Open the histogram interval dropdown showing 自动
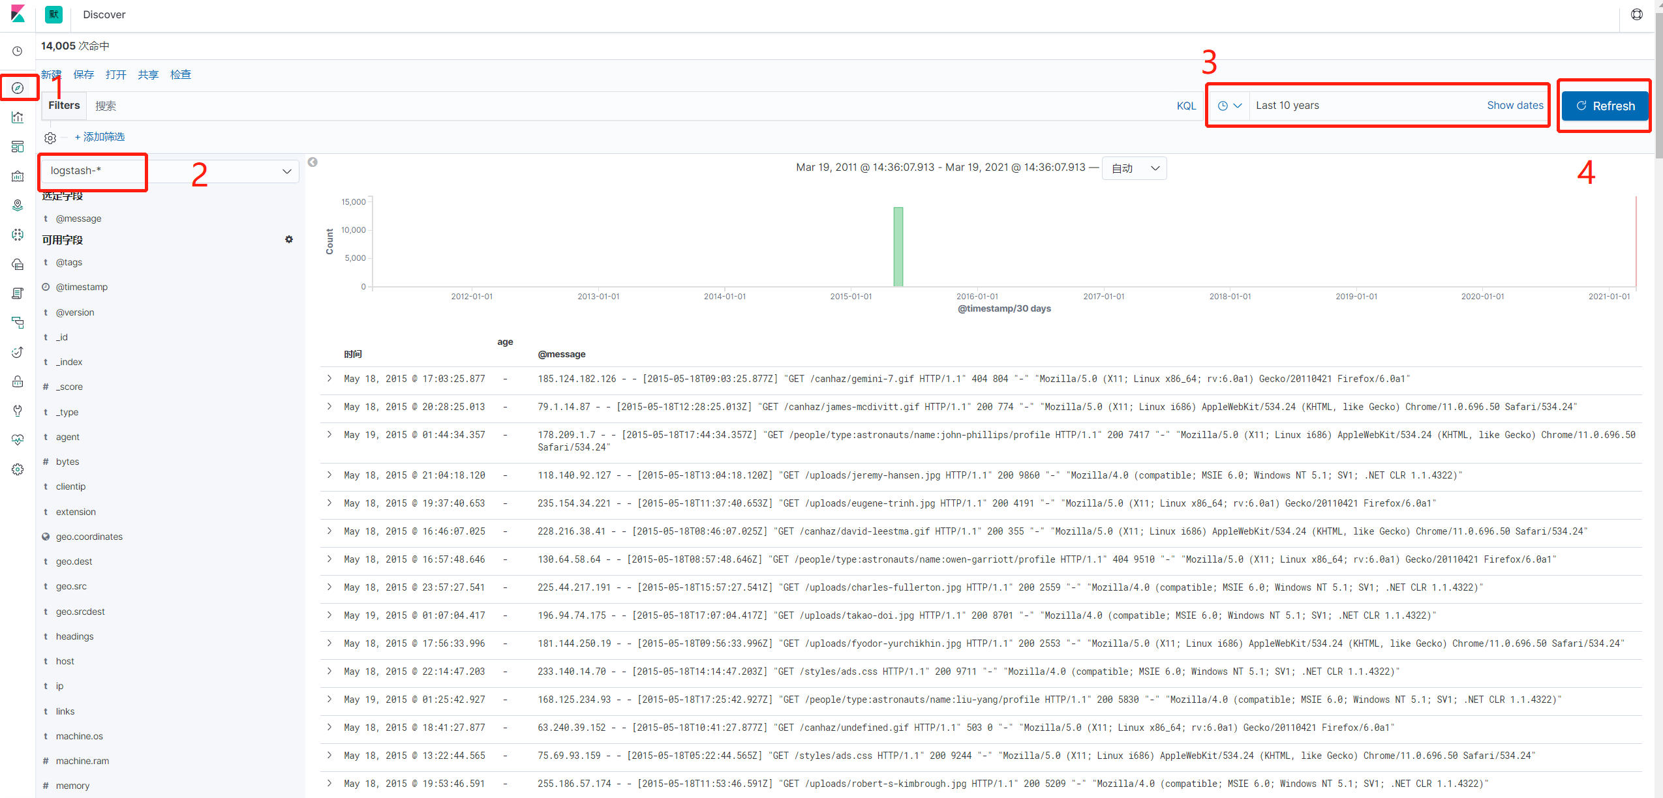The height and width of the screenshot is (798, 1663). pyautogui.click(x=1134, y=168)
